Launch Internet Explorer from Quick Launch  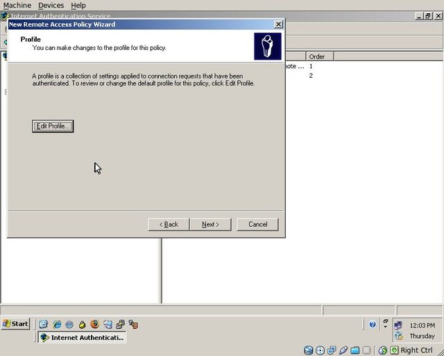pyautogui.click(x=57, y=324)
